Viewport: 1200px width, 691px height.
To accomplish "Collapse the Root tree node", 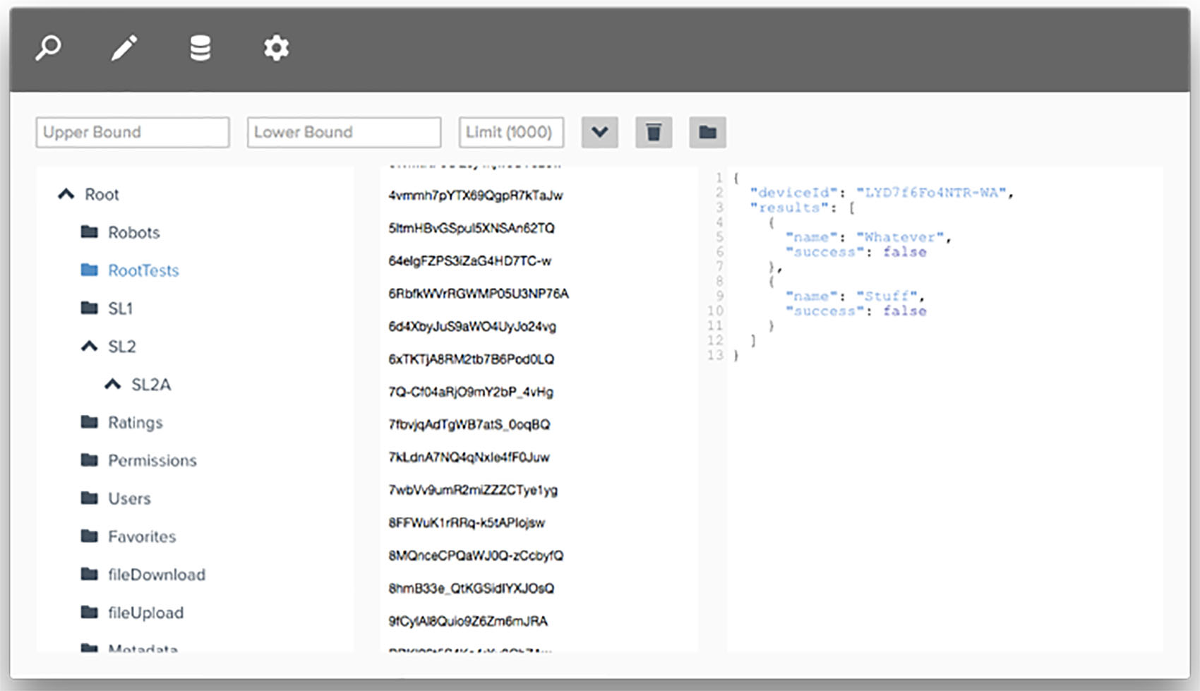I will 66,194.
